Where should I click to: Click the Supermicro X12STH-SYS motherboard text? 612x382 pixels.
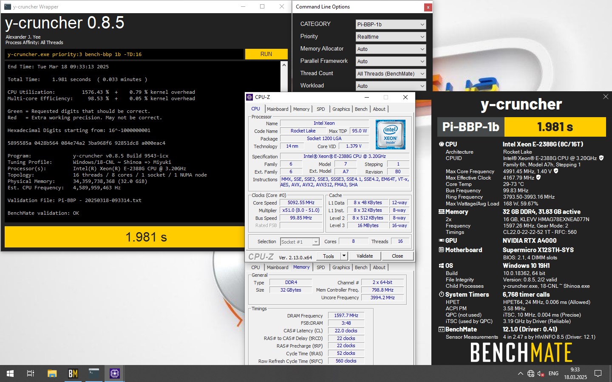pyautogui.click(x=538, y=250)
